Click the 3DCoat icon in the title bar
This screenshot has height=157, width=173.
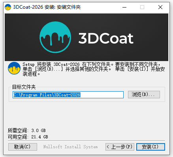[x=8, y=7]
